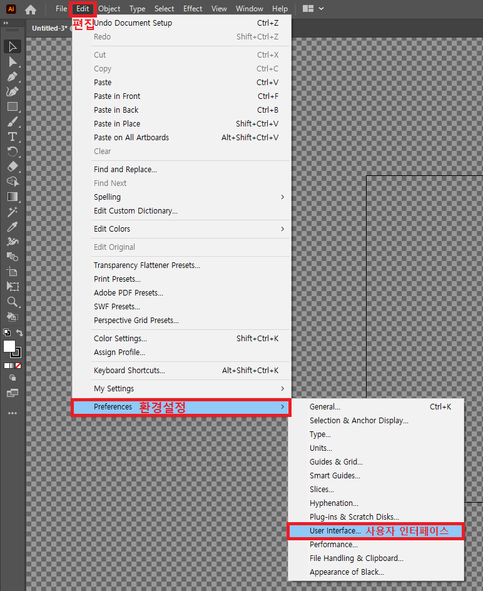Select the Rectangle tool
The width and height of the screenshot is (483, 591).
click(x=13, y=106)
